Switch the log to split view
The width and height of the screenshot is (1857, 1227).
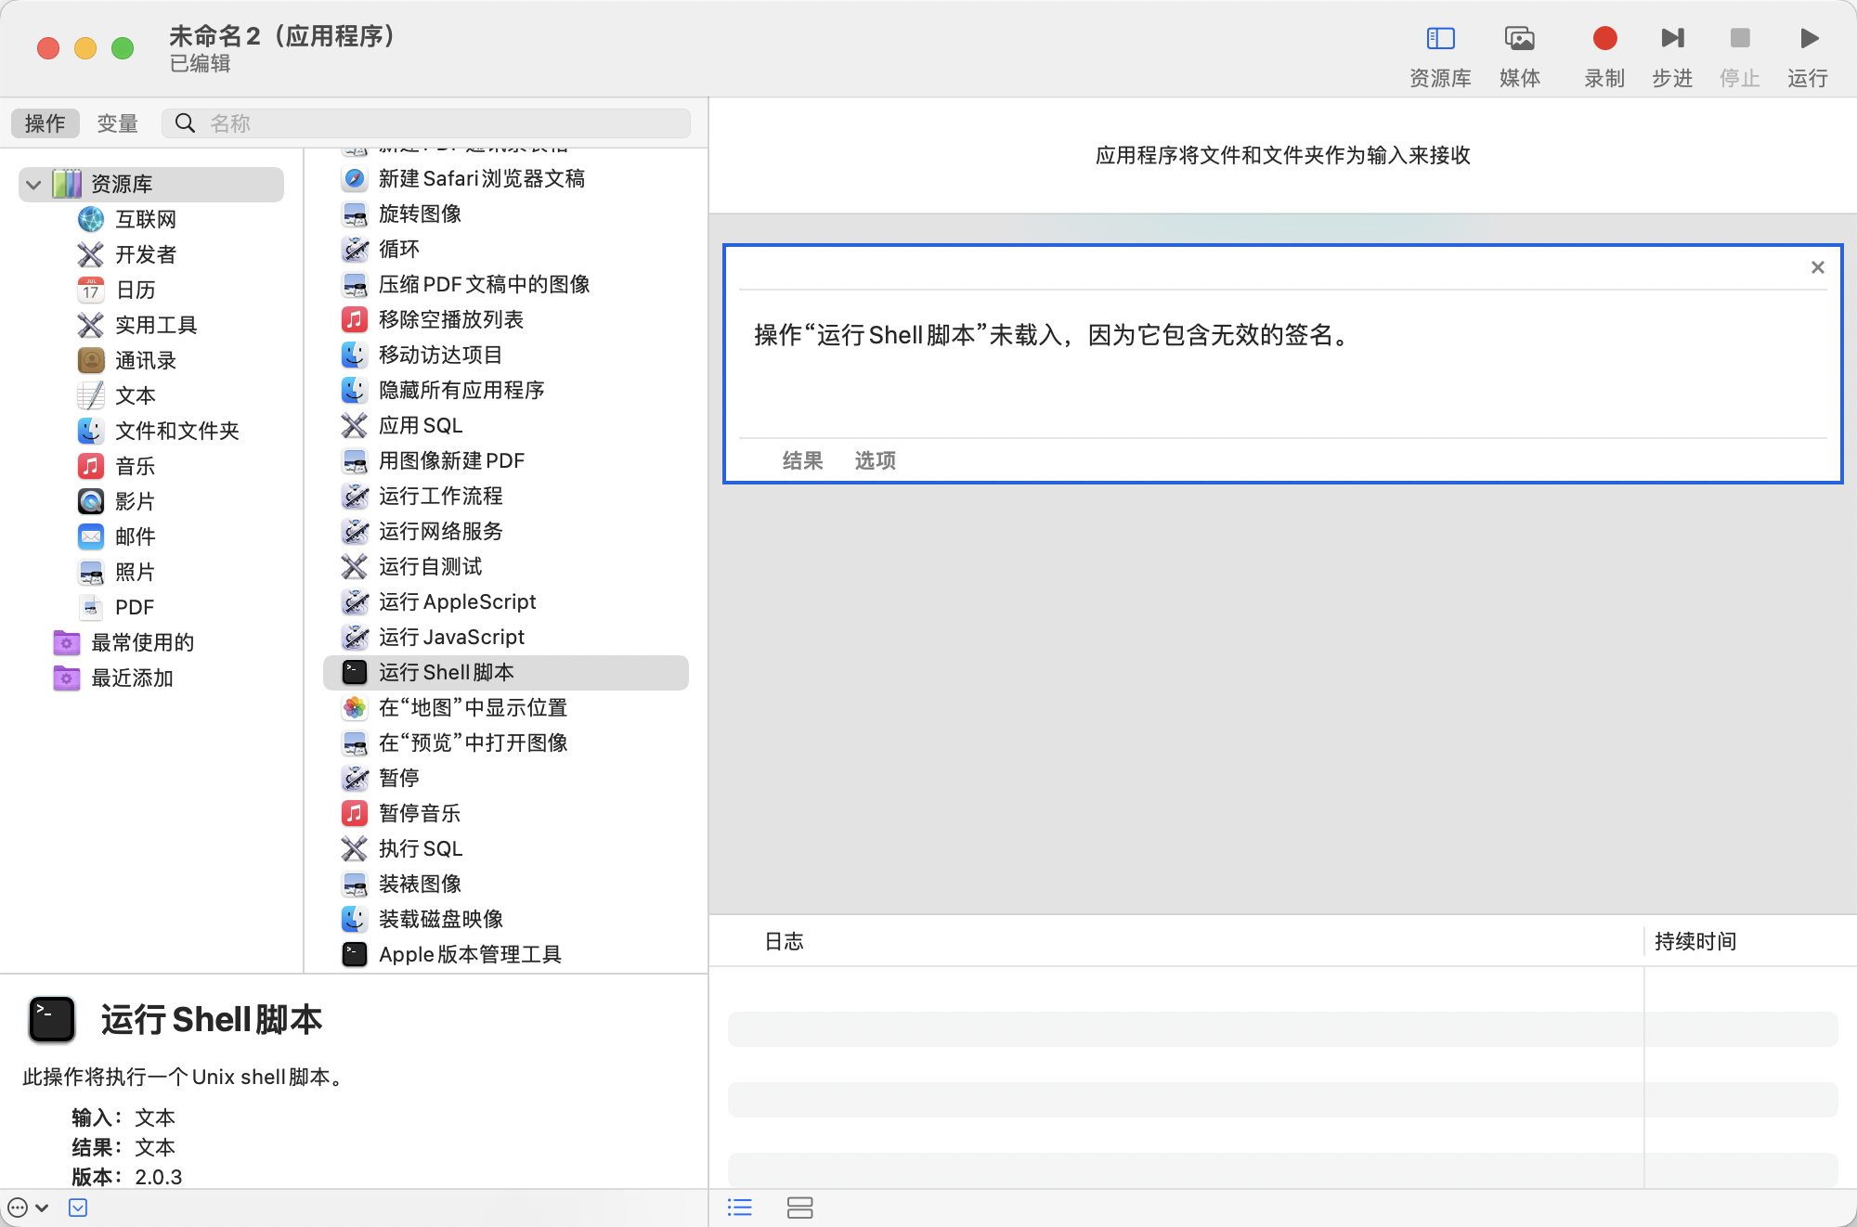tap(799, 1208)
